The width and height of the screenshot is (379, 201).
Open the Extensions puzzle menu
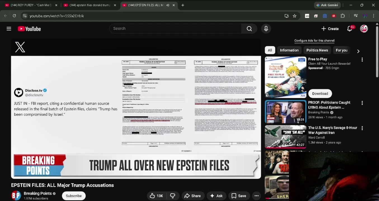coord(343,16)
